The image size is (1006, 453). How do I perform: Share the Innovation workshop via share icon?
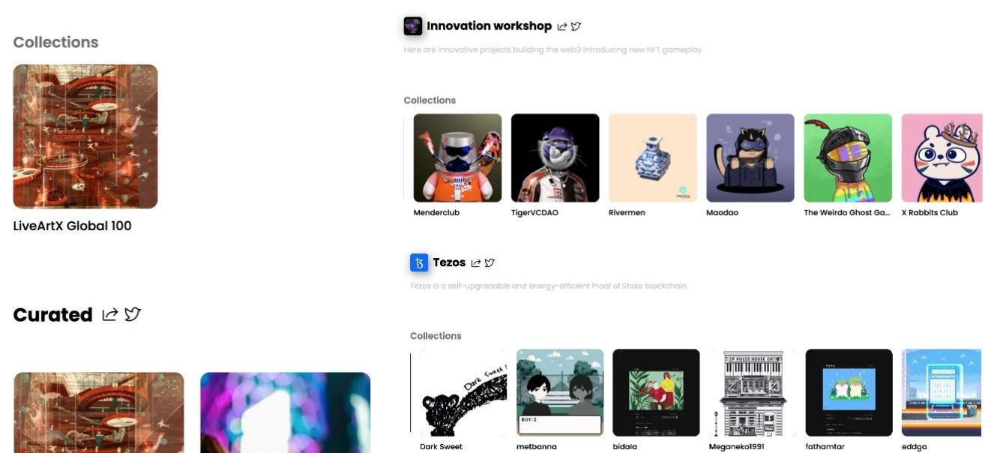(562, 26)
